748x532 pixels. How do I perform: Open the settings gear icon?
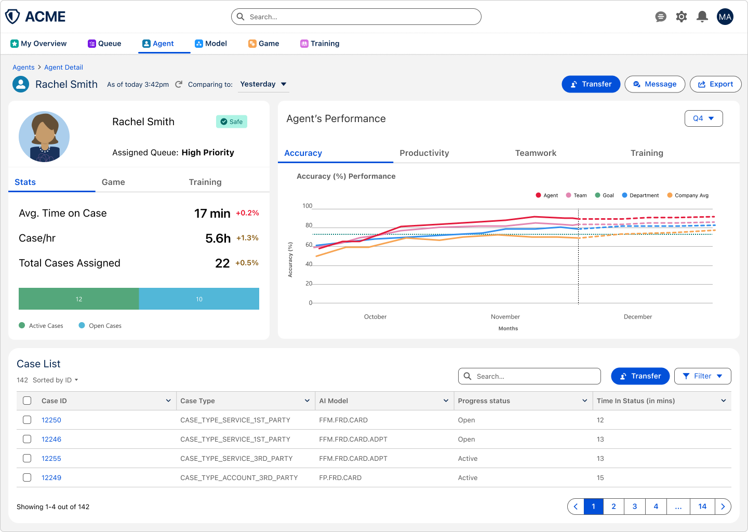(682, 17)
